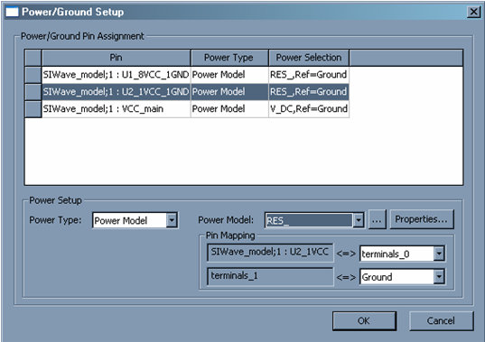Click the Power Type column header
485x342 pixels.
pos(229,58)
